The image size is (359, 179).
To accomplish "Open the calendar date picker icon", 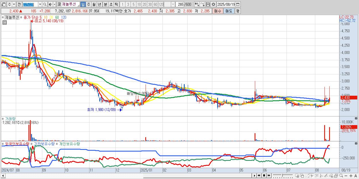I will click(238, 4).
